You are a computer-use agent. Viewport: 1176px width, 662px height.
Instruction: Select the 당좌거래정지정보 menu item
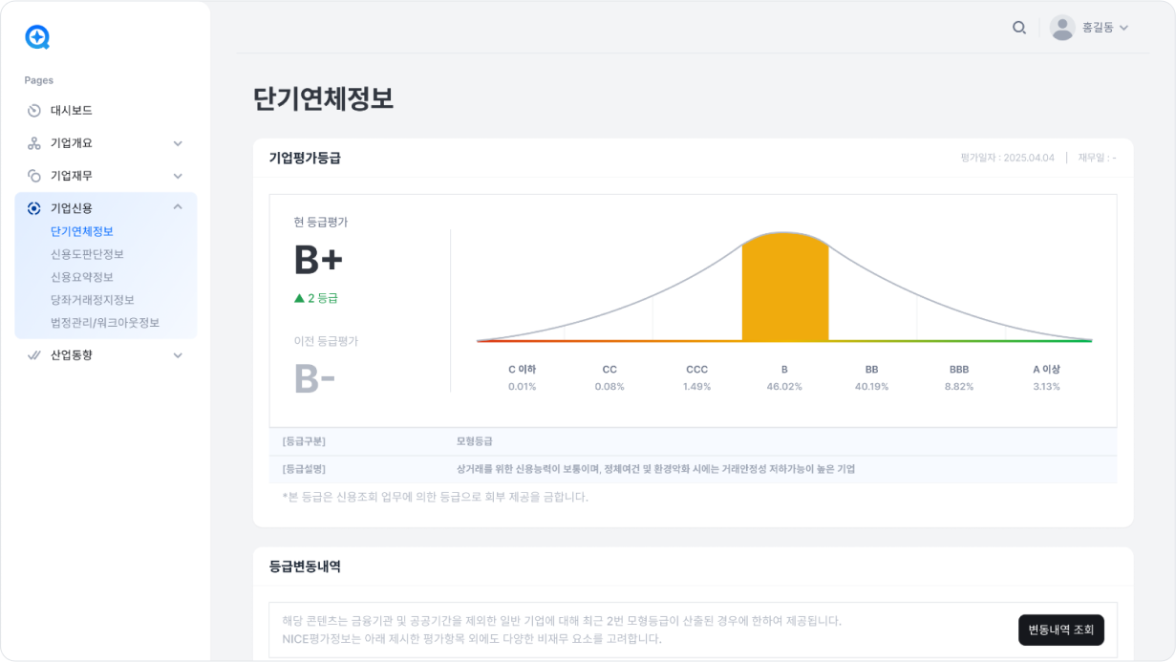pos(92,300)
